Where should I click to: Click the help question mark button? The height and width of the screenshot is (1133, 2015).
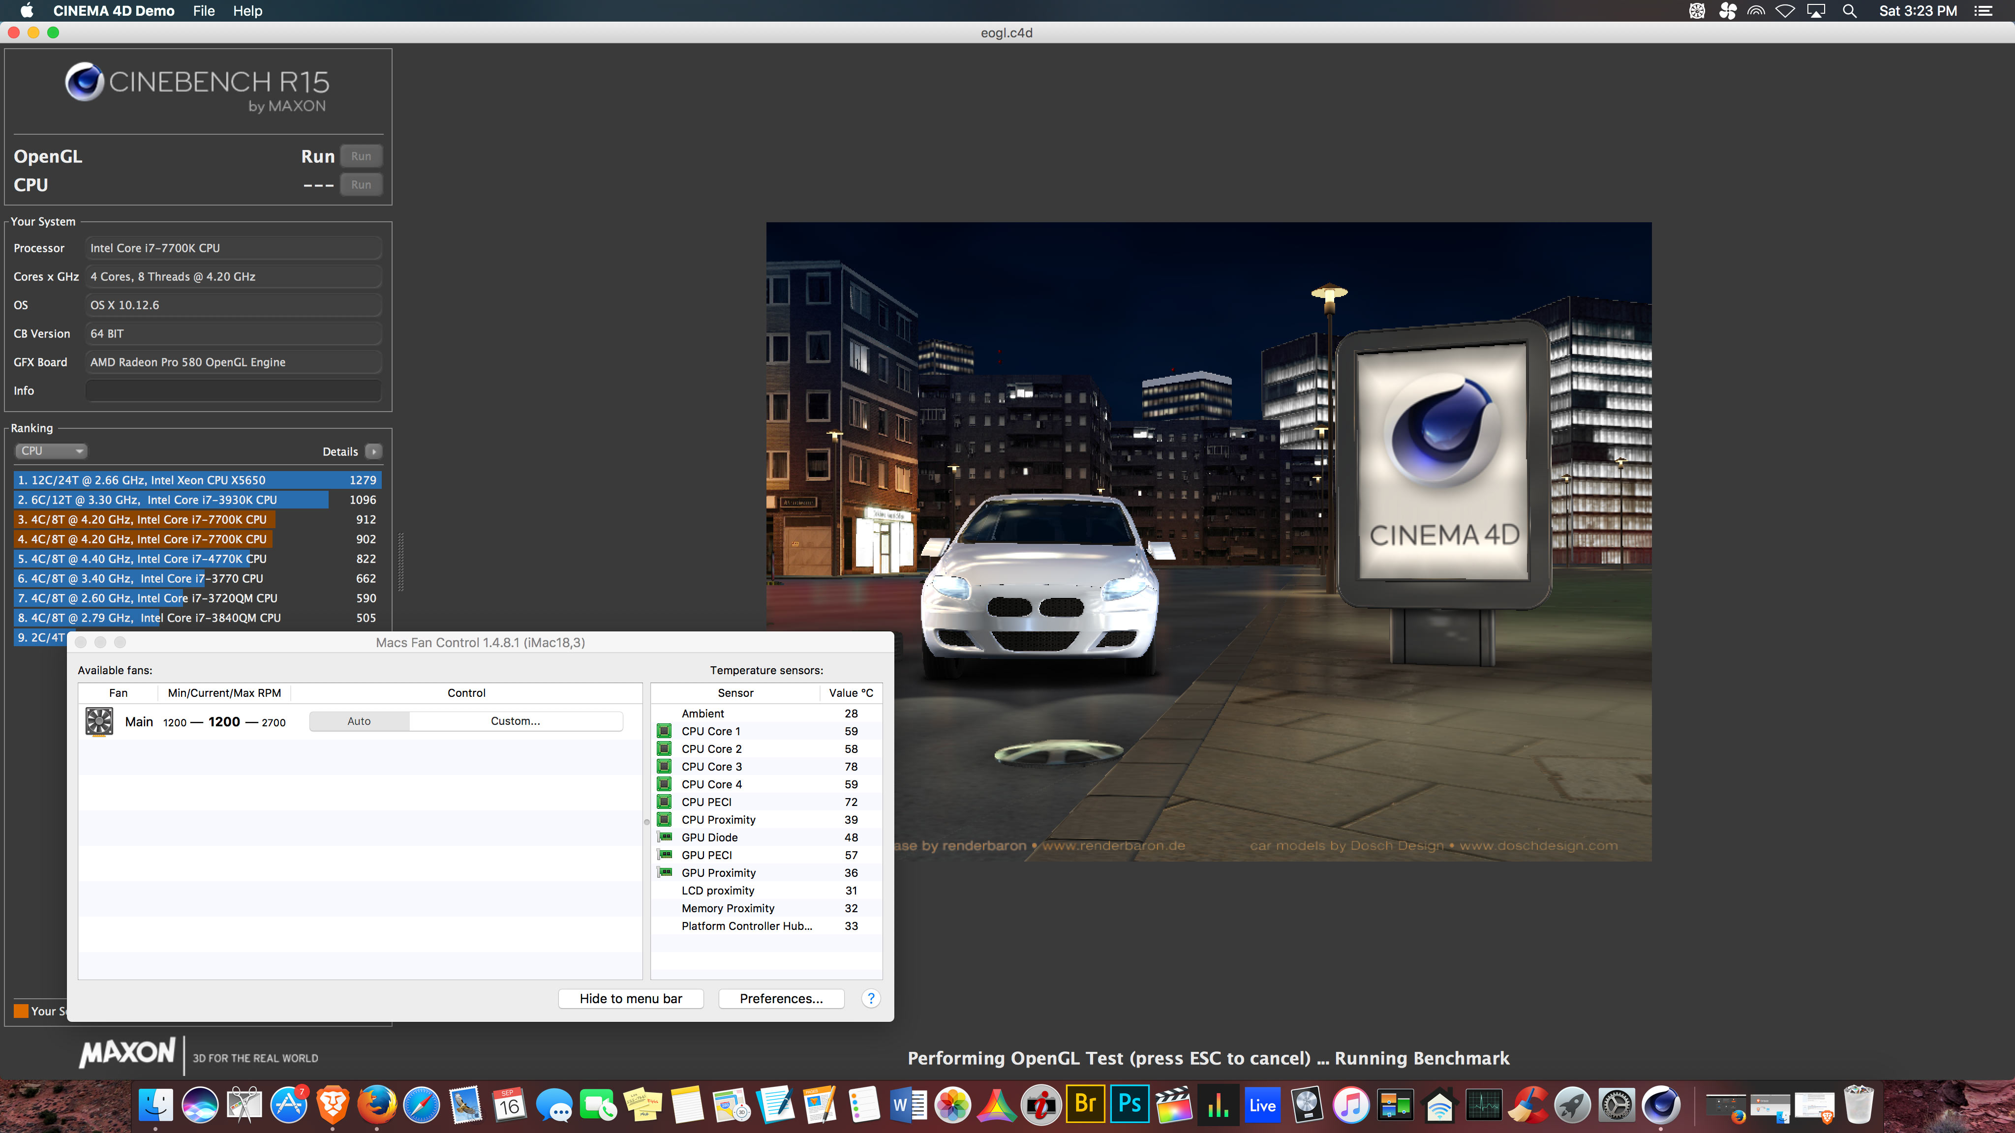[871, 999]
